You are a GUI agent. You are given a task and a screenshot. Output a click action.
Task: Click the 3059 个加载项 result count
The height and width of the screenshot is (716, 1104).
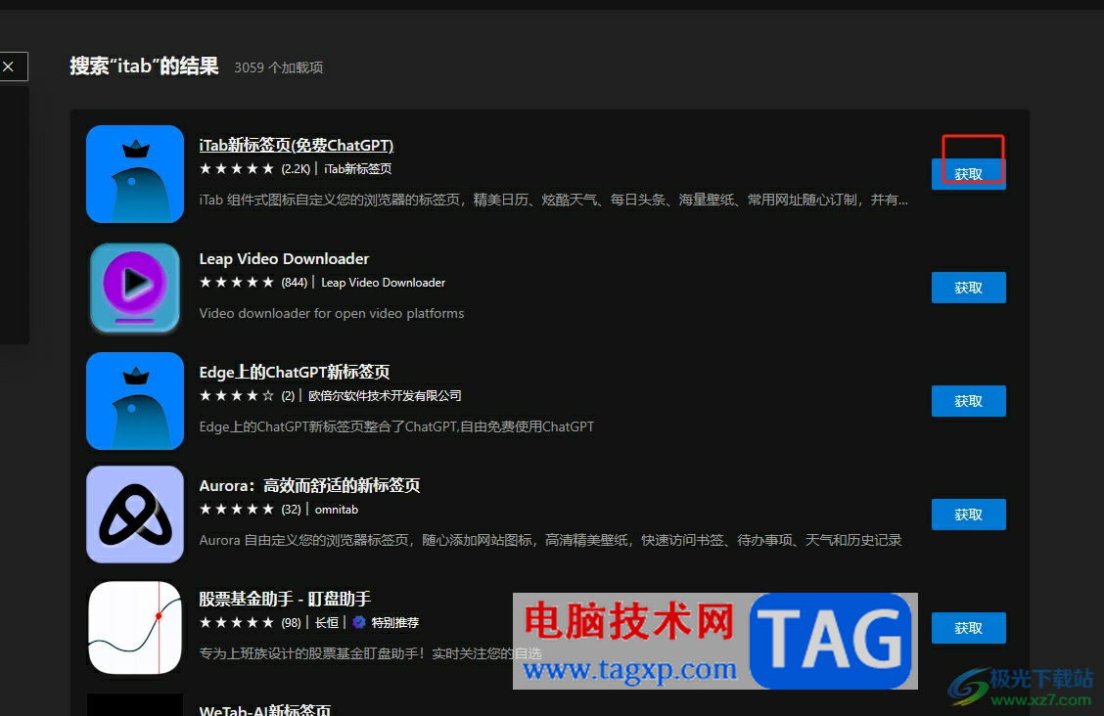(x=278, y=67)
